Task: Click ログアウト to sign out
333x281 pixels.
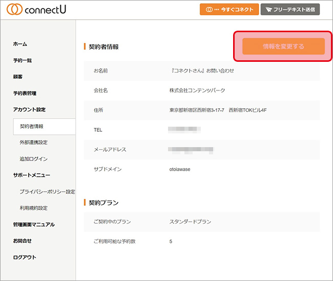Action: (x=25, y=257)
